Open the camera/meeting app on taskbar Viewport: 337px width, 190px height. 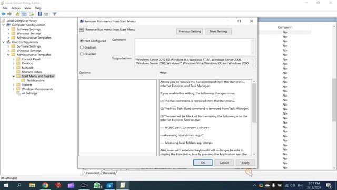(x=84, y=185)
